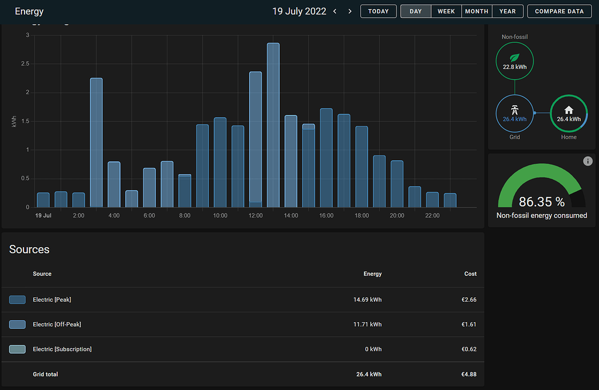
Task: Advance to the next day using the right chevron
Action: click(x=349, y=11)
